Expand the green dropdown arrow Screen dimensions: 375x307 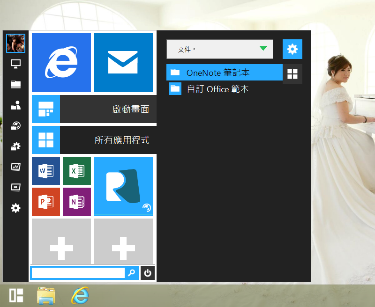[263, 49]
